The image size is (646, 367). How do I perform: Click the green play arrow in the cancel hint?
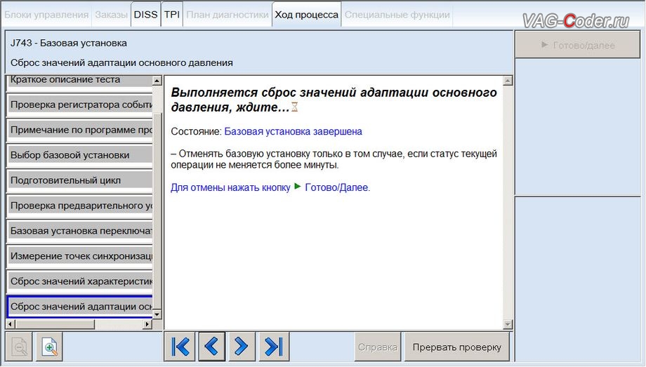coord(298,187)
